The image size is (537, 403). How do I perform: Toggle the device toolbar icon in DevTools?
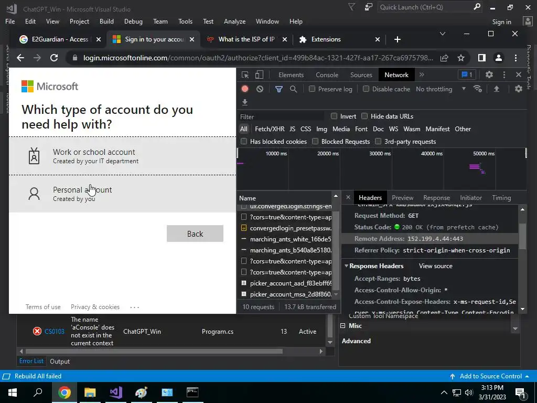[259, 75]
